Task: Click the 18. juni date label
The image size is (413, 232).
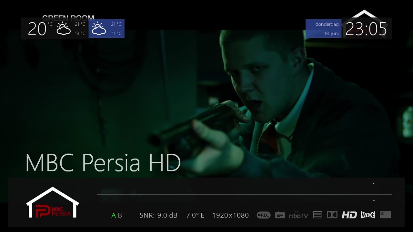Action: pos(331,34)
